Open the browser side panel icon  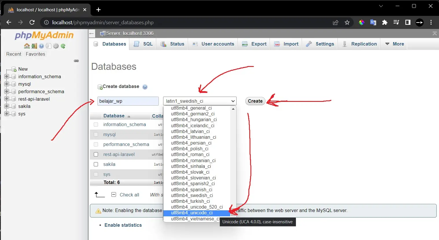pyautogui.click(x=408, y=22)
